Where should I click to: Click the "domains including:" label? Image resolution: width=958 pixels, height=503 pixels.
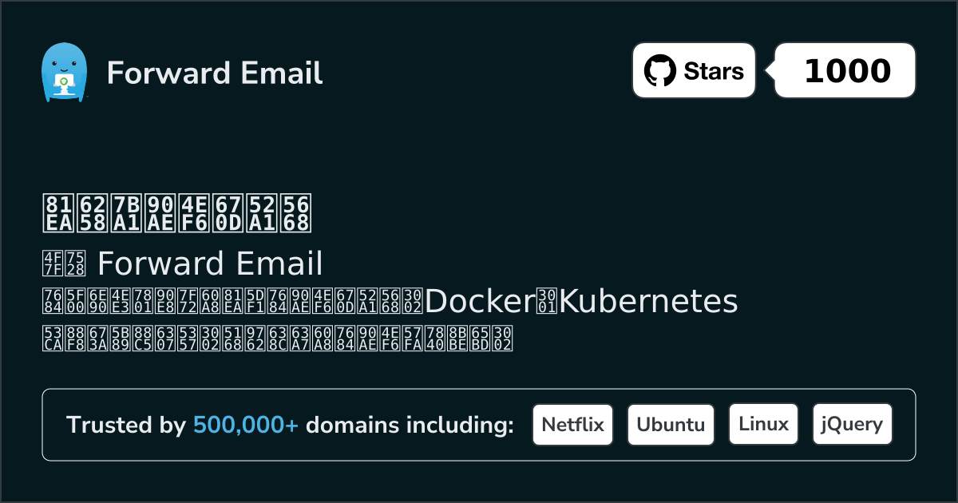coord(410,426)
